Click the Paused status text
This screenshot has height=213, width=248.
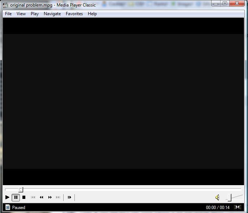(19, 208)
